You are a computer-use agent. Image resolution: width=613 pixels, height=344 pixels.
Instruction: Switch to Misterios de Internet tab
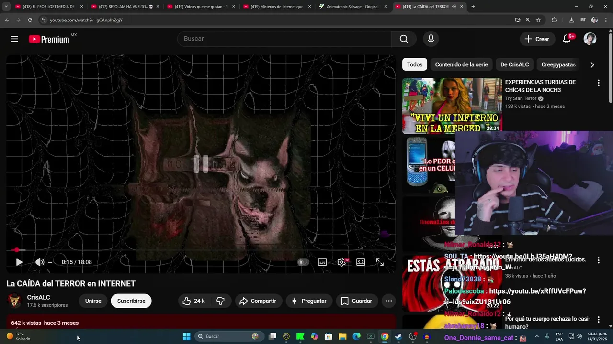point(277,7)
